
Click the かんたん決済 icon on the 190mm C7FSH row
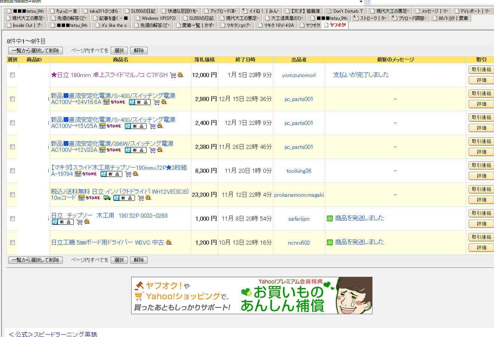181,75
